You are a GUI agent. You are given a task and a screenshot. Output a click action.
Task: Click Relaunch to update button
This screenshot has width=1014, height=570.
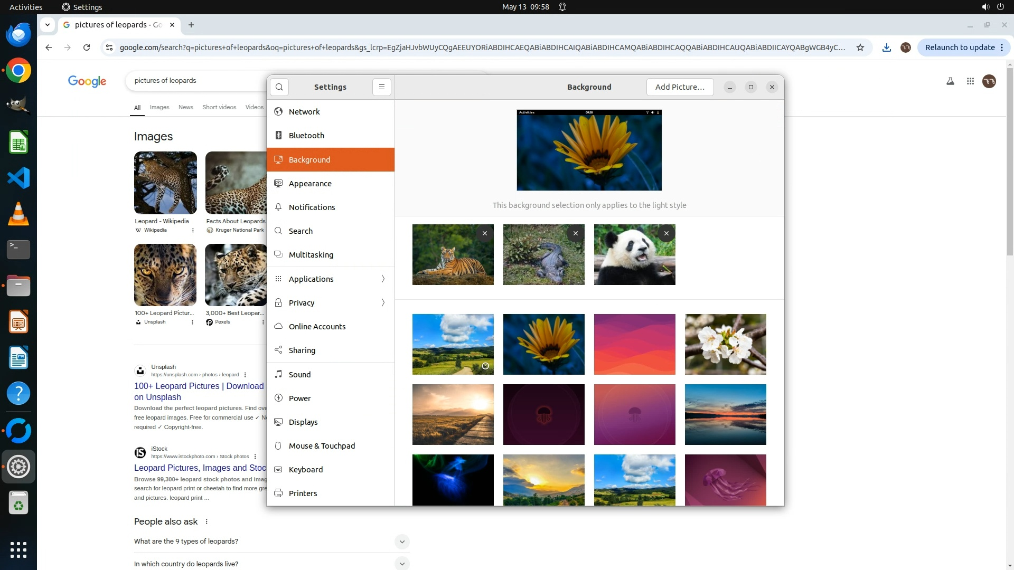(960, 47)
